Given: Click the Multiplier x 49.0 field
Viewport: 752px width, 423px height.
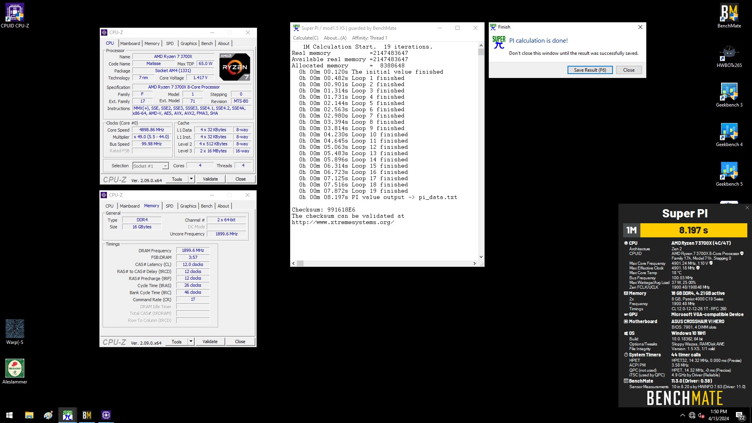Looking at the screenshot, I should pyautogui.click(x=152, y=137).
